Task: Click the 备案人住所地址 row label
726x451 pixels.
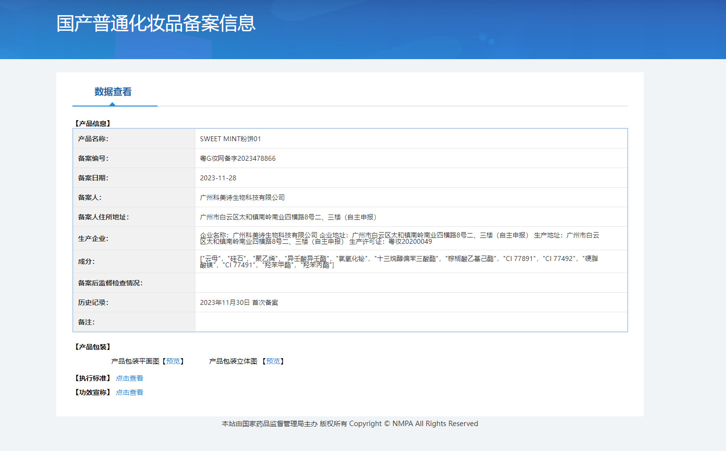Action: [x=103, y=217]
